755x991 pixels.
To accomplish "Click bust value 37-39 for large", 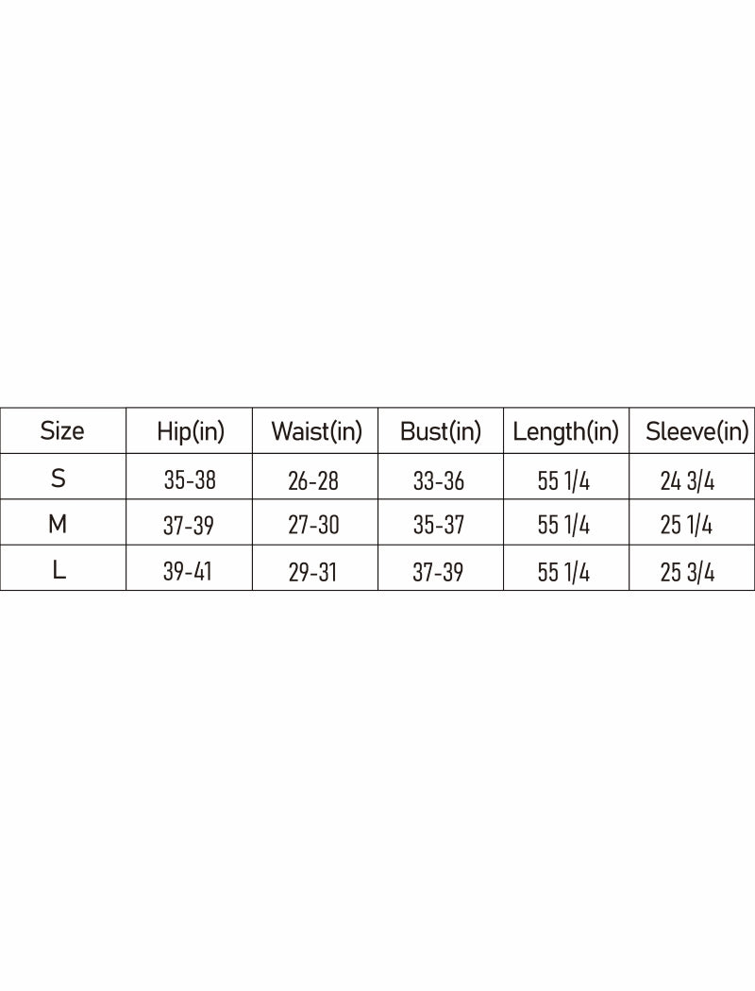I will 439,572.
